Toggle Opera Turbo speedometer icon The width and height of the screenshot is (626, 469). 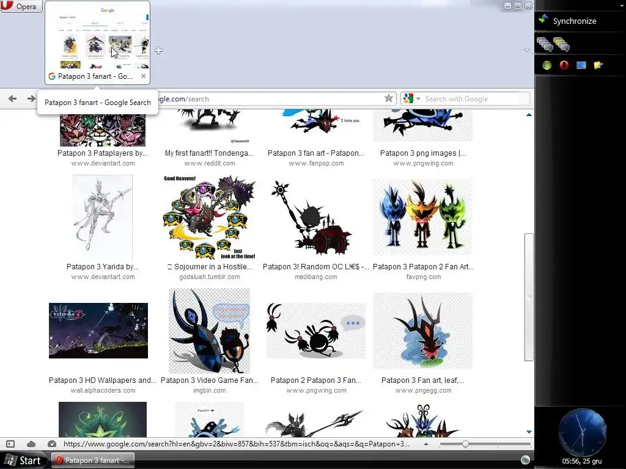52,444
